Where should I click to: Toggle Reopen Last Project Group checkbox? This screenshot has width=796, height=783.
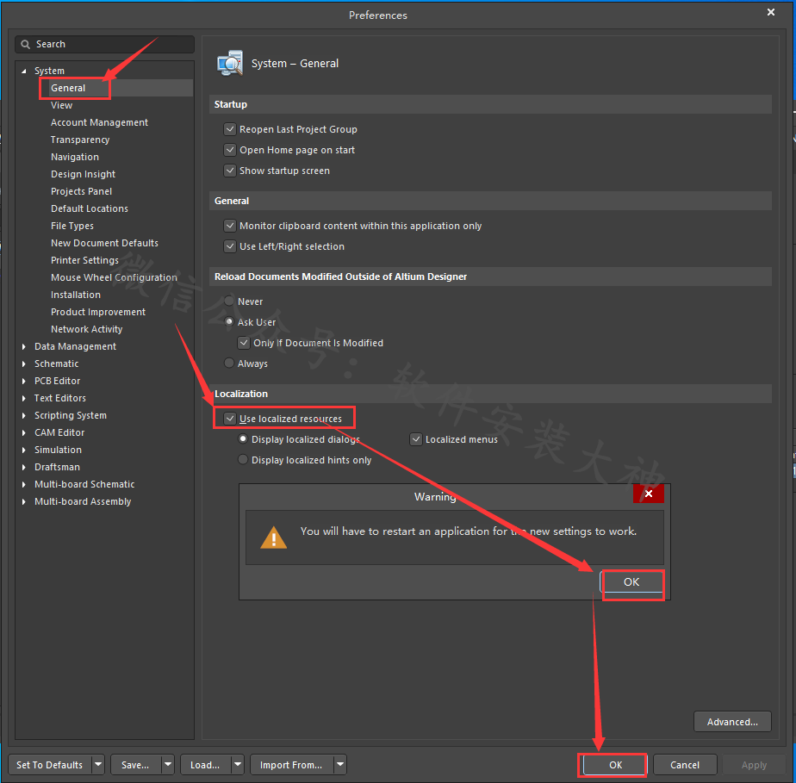[x=230, y=129]
